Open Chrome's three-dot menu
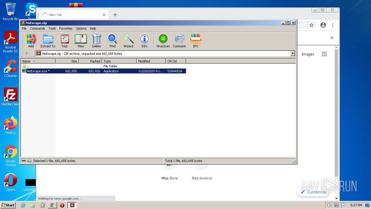This screenshot has width=371, height=209. coord(332,25)
